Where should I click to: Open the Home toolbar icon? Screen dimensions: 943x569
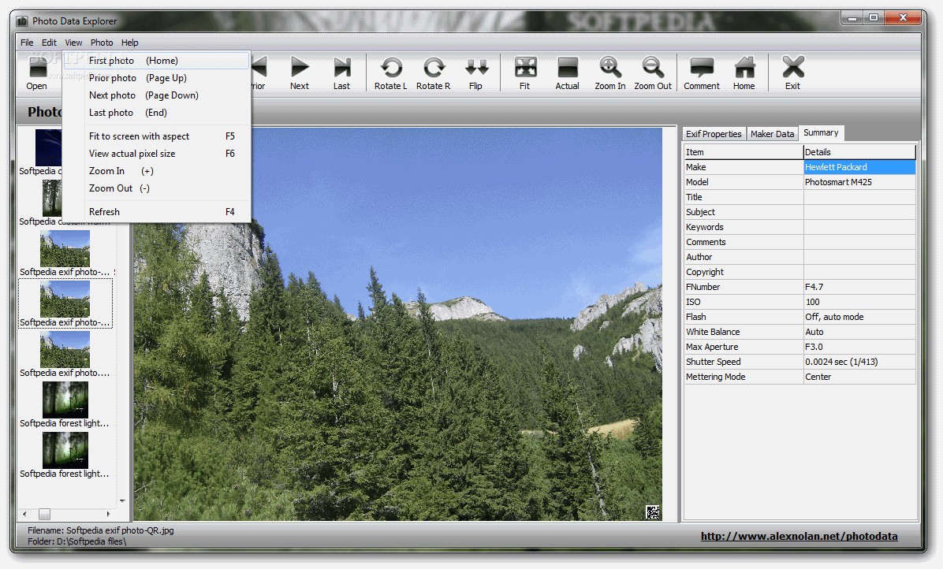[x=744, y=73]
